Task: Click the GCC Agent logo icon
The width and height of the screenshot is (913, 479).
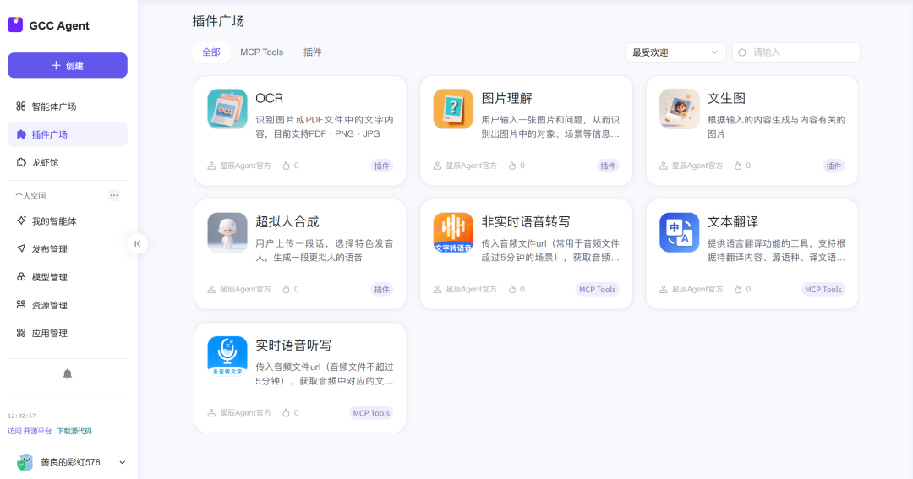Action: (x=15, y=24)
